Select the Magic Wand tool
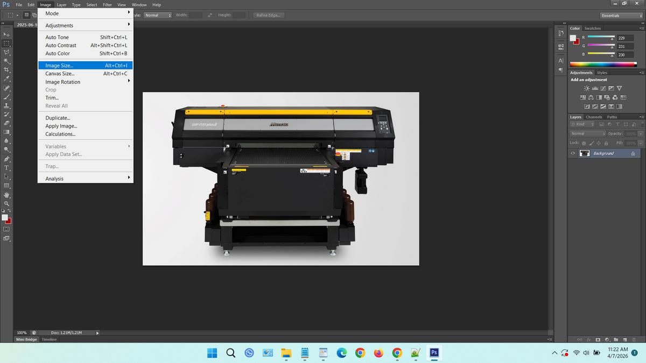 click(x=6, y=61)
